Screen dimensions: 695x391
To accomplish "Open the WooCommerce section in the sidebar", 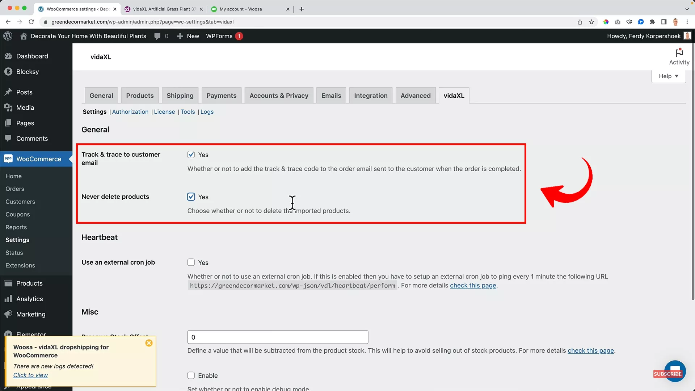I will coord(38,159).
